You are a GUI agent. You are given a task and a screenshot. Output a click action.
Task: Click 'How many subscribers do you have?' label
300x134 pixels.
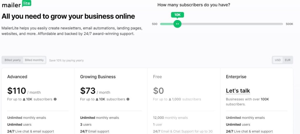tap(194, 5)
